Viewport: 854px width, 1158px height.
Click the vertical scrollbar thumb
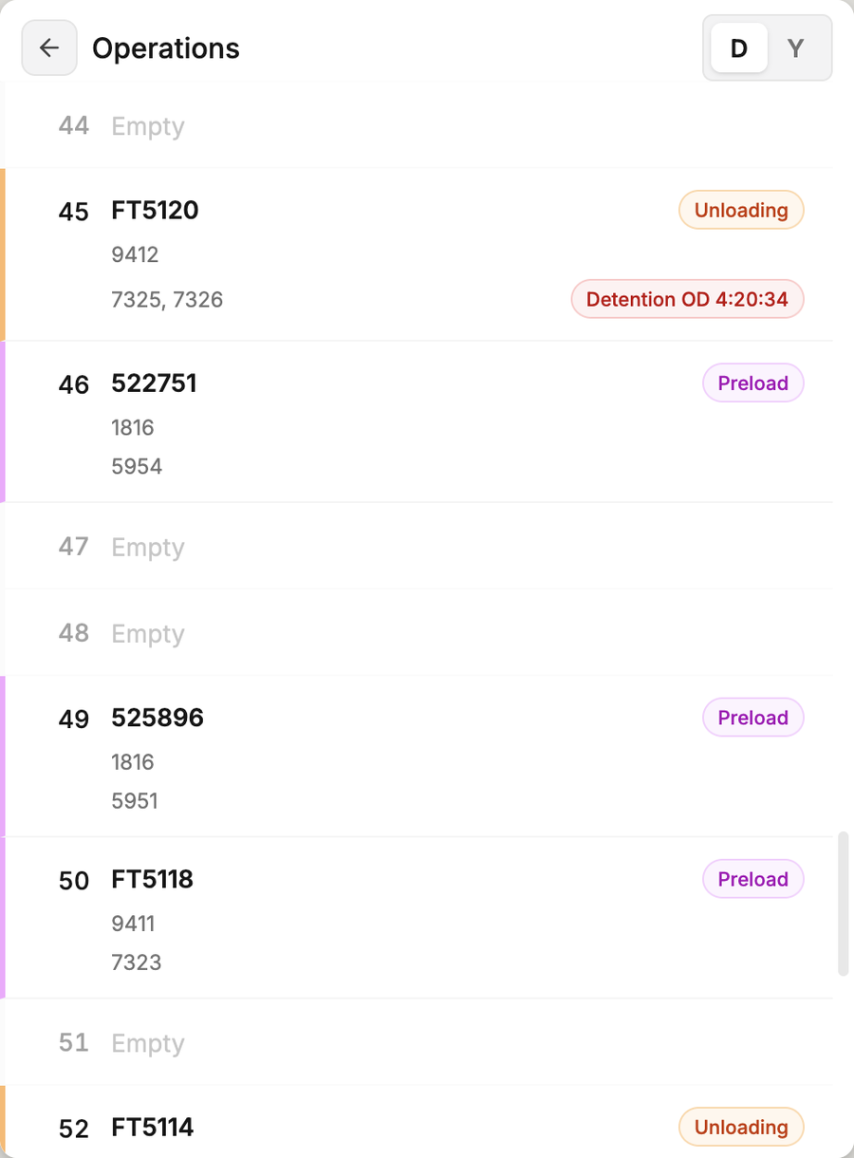click(843, 905)
